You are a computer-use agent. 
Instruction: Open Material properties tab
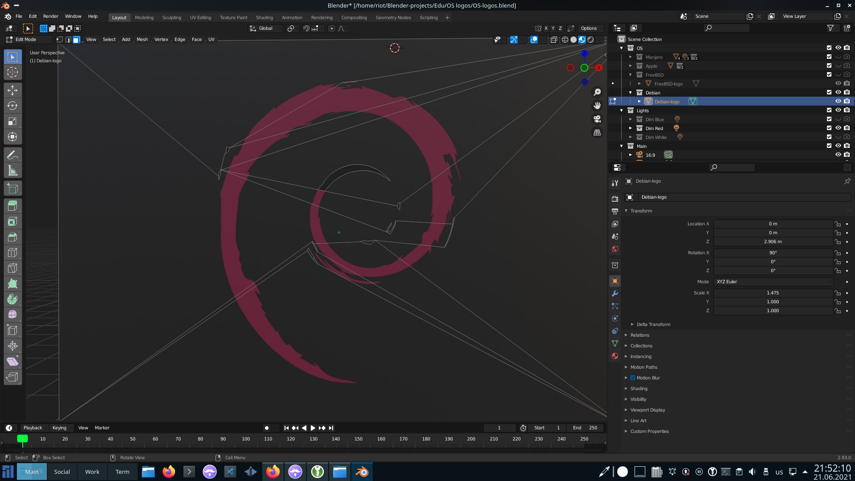tap(615, 356)
